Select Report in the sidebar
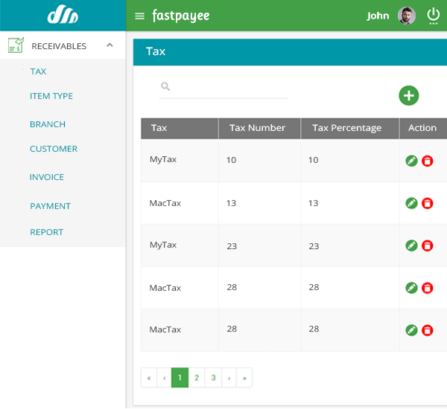 46,232
